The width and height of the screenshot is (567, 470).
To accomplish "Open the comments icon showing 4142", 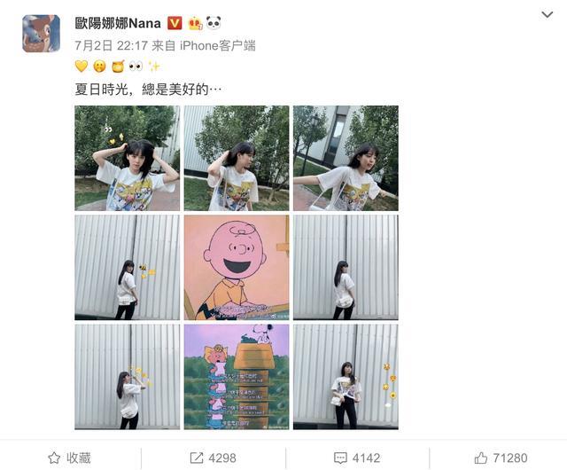I will point(357,458).
